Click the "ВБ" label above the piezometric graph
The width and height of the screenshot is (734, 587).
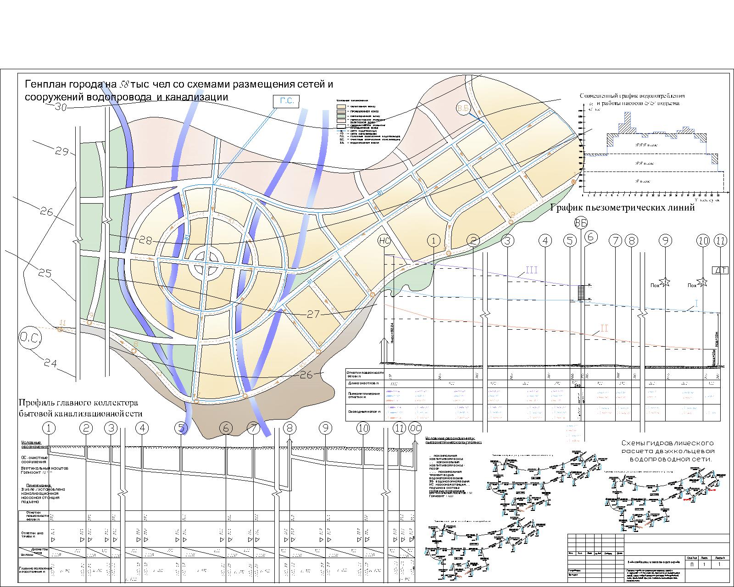tap(581, 223)
